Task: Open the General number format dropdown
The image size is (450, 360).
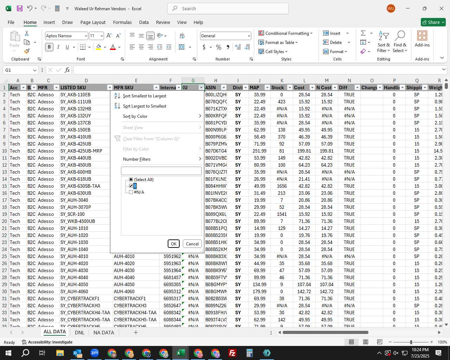Action: point(249,36)
